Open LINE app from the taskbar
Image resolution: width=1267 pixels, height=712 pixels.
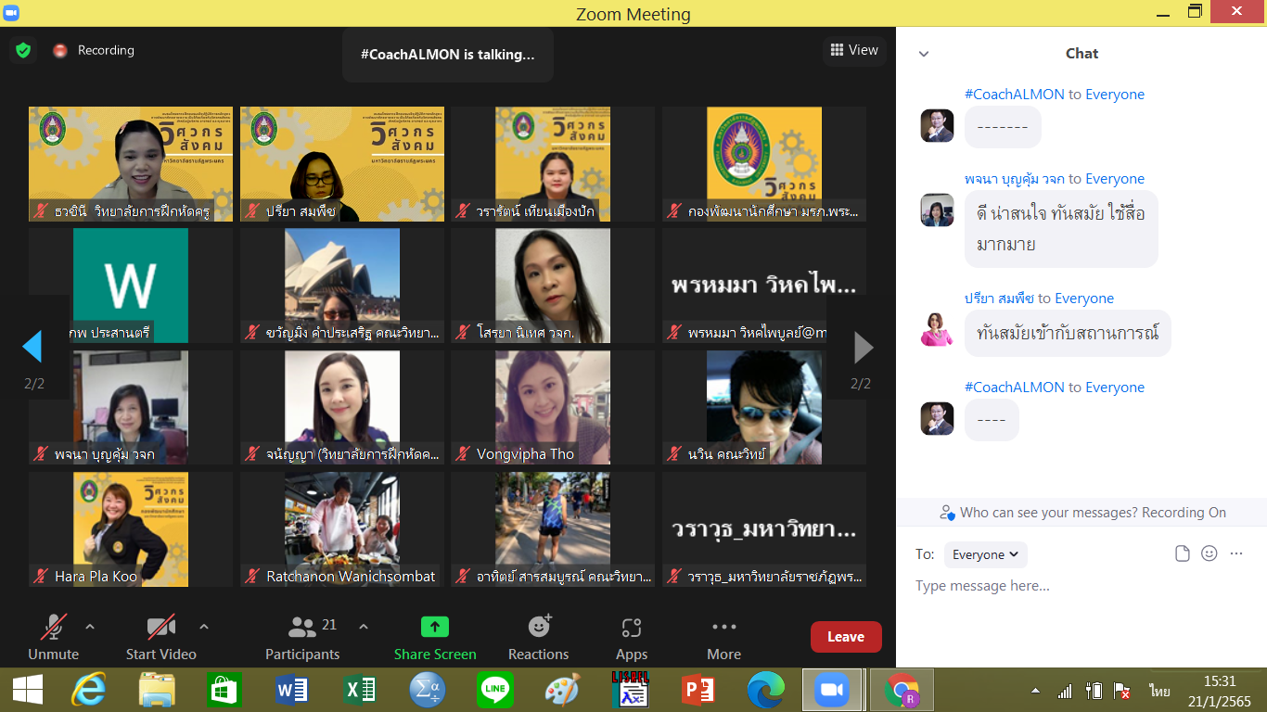495,690
